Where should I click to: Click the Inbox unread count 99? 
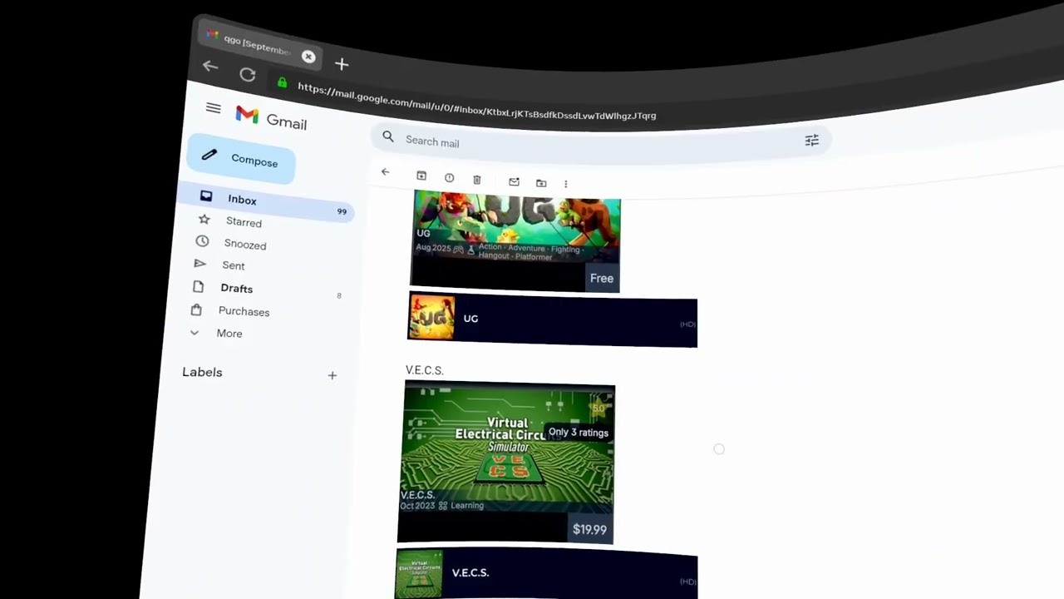click(x=342, y=212)
